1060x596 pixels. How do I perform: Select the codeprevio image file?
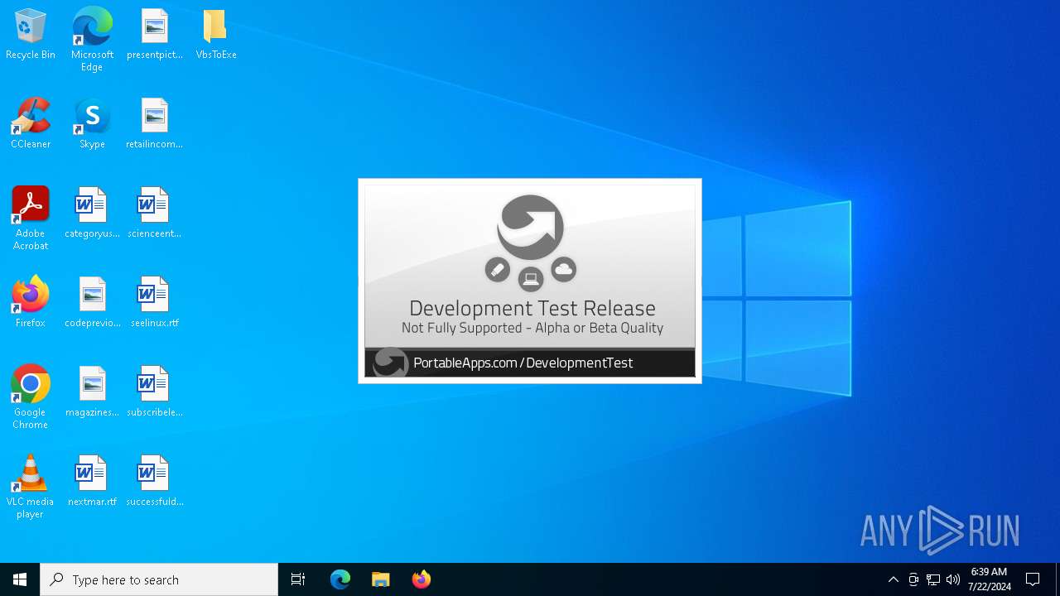(x=92, y=303)
